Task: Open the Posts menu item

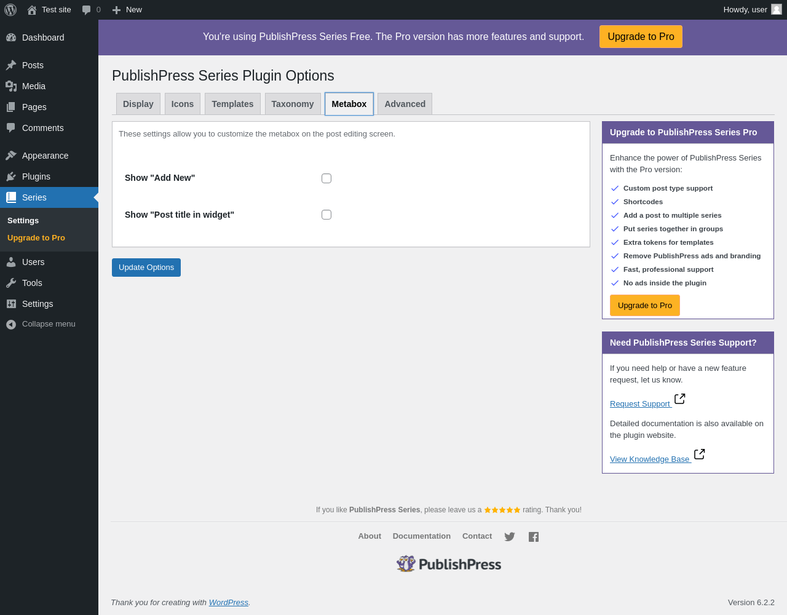Action: [x=49, y=65]
